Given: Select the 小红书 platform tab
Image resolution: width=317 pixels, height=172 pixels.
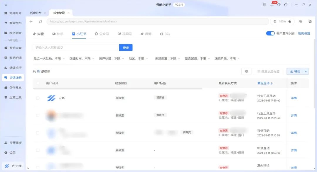Looking at the screenshot, I should (79, 34).
